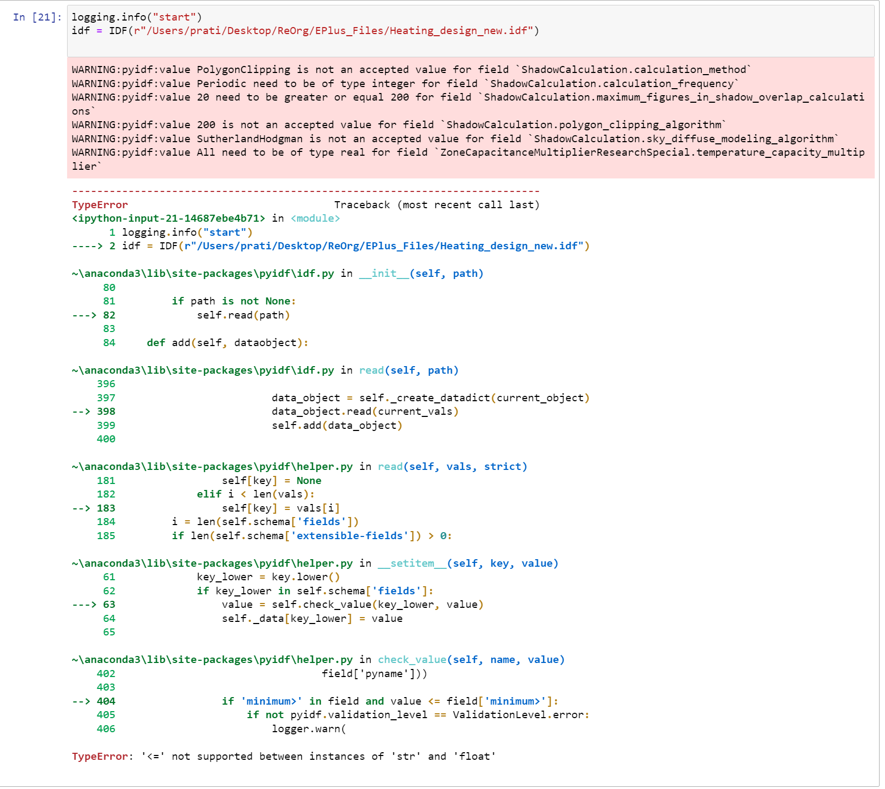Click the PolygonClipping warning line
Viewport: 885px width, 789px height.
tap(412, 70)
